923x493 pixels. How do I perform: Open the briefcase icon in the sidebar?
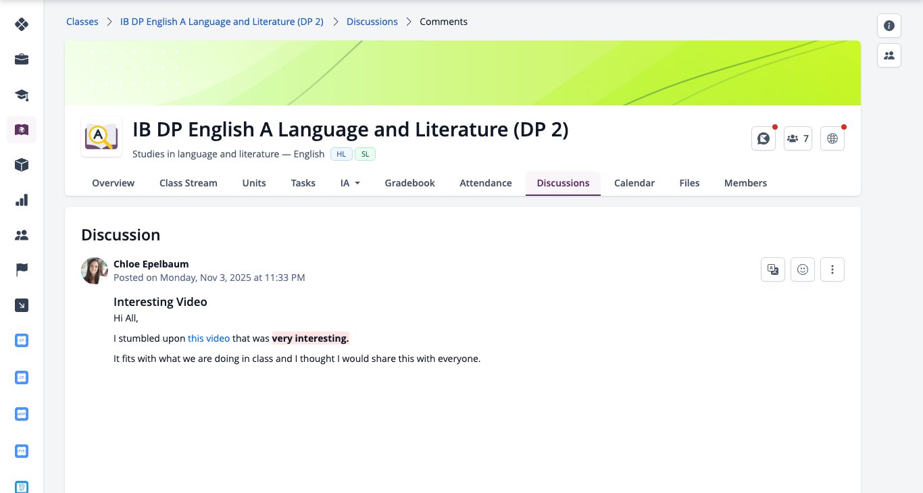tap(22, 59)
